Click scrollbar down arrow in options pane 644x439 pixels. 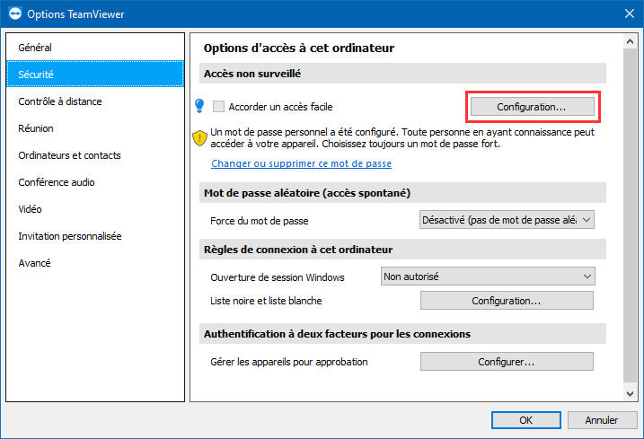(630, 393)
